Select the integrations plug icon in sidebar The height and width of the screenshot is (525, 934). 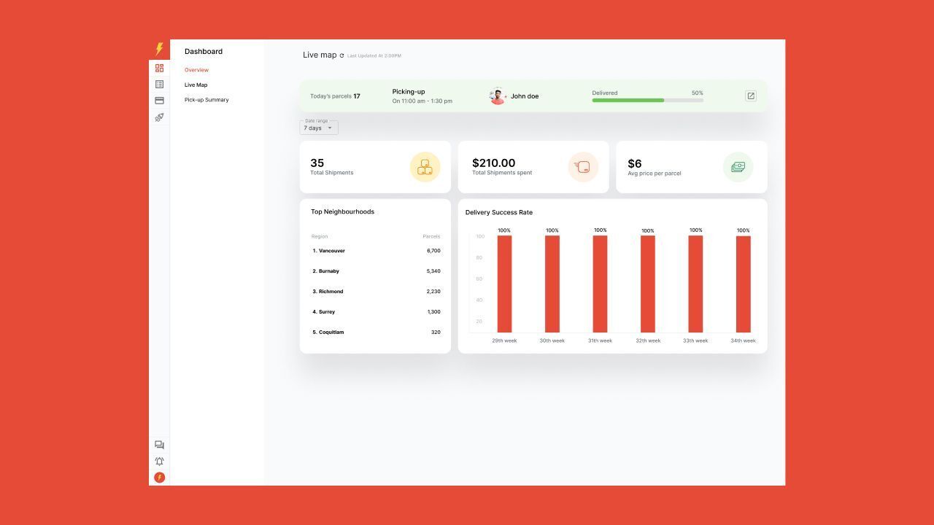point(159,117)
